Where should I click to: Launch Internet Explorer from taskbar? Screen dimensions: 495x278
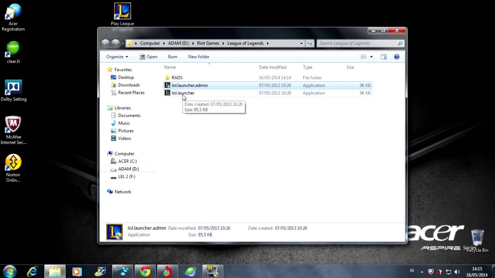32,272
